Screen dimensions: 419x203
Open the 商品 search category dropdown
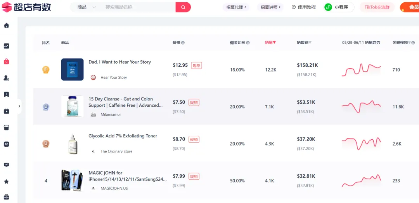(87, 7)
